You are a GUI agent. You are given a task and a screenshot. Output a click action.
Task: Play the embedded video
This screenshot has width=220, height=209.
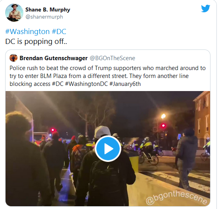click(x=108, y=148)
